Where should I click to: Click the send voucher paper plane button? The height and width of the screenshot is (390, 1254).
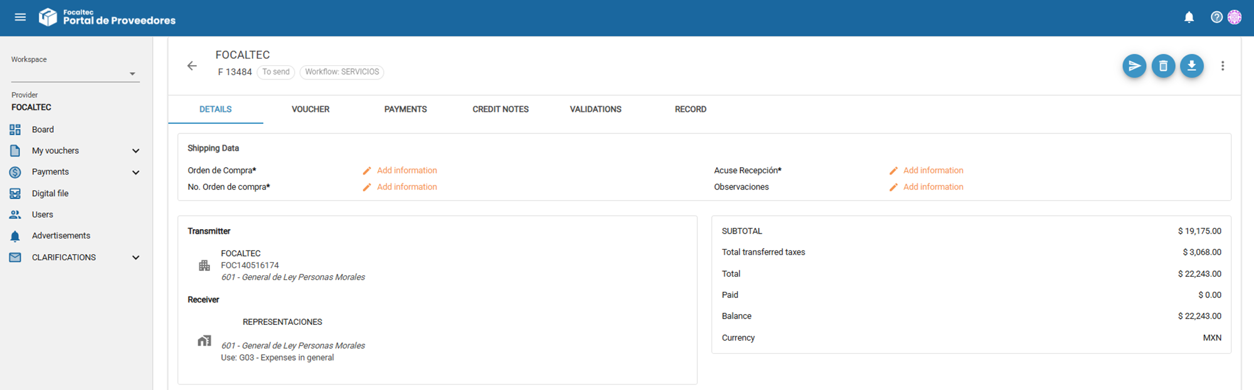(x=1134, y=66)
